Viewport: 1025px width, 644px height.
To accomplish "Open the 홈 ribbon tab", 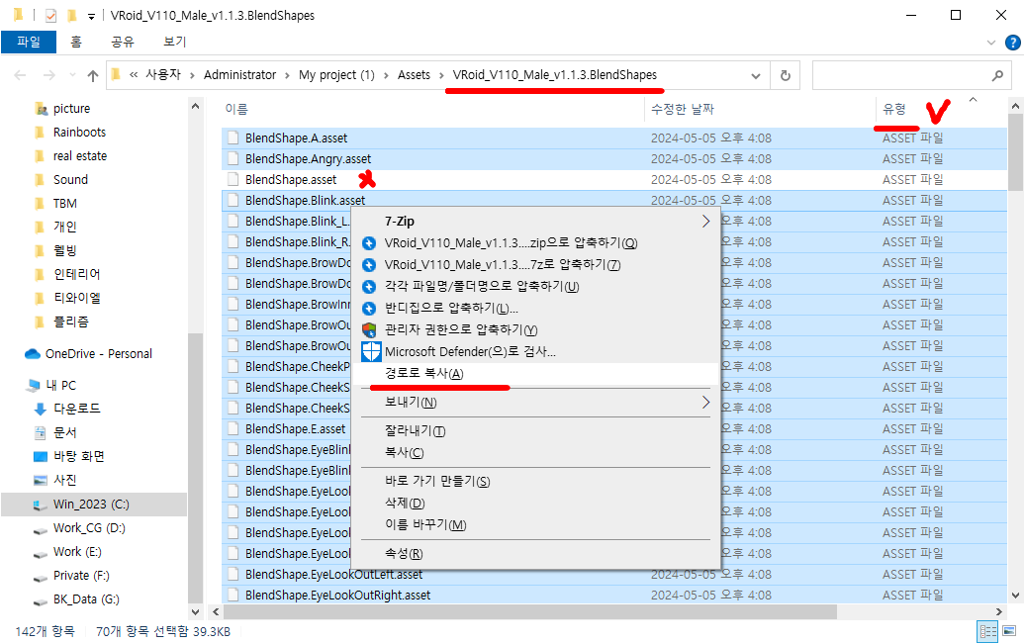I will 76,42.
